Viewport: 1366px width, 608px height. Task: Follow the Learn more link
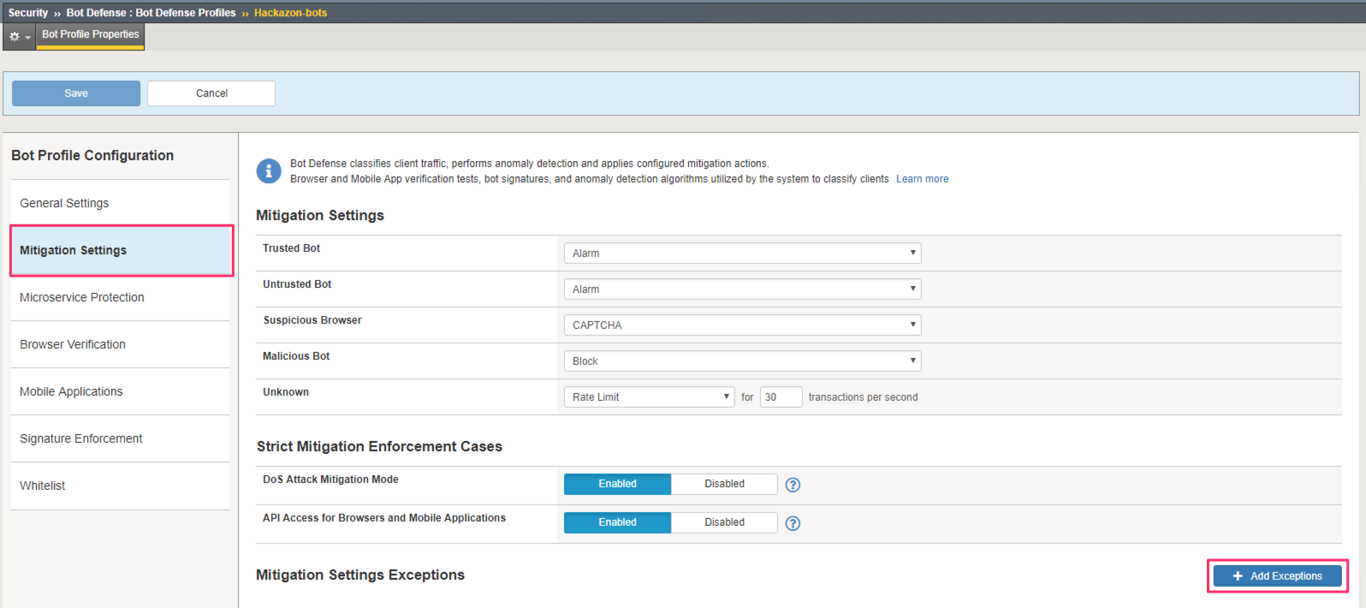[922, 179]
